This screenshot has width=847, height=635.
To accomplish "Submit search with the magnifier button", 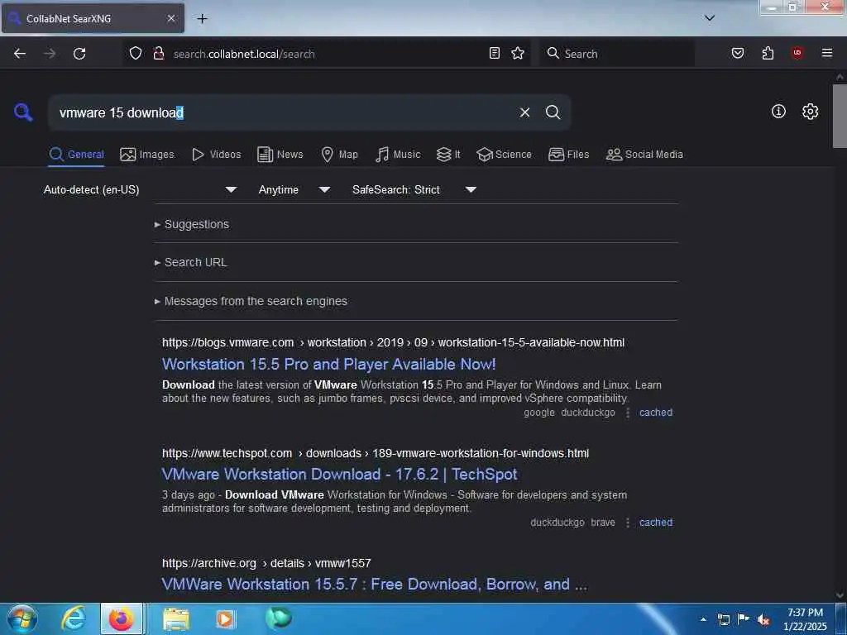I will pos(553,112).
